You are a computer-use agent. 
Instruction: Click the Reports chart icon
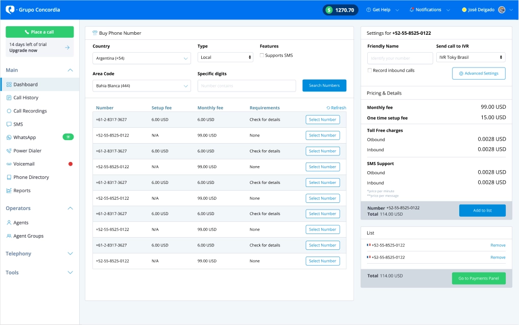coord(9,191)
